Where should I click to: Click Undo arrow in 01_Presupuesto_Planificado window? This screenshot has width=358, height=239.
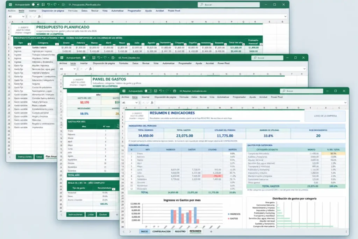(x=48, y=5)
